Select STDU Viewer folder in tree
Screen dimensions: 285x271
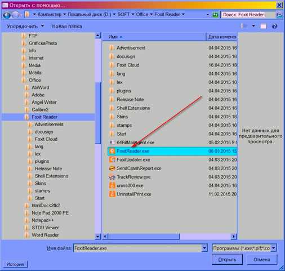click(45, 228)
